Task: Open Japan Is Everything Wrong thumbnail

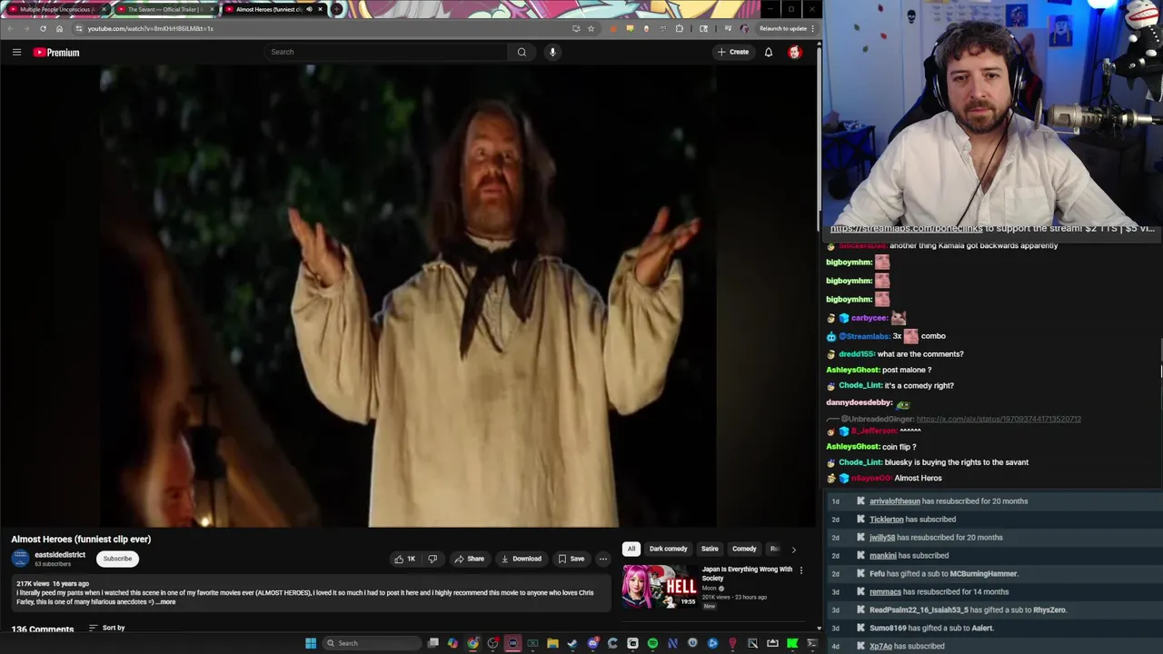Action: 659,587
